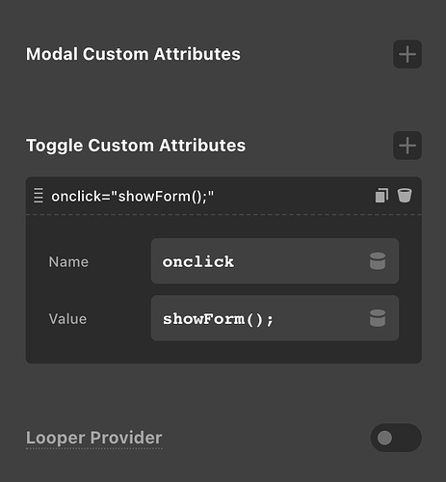This screenshot has height=482, width=446.
Task: Click the Modal Custom Attributes heading
Action: (x=133, y=54)
